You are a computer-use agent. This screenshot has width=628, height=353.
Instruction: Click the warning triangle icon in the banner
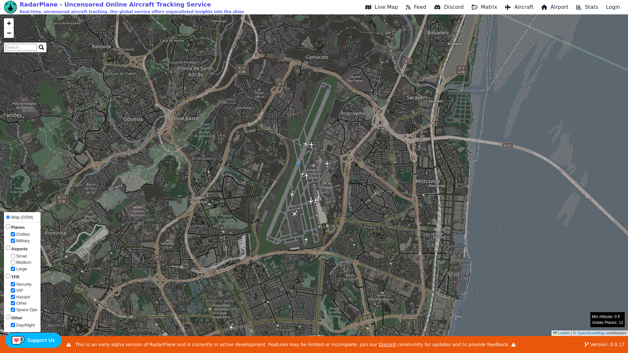[69, 345]
